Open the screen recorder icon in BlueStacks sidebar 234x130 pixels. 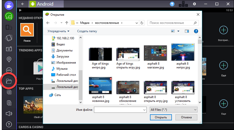(x=9, y=5)
